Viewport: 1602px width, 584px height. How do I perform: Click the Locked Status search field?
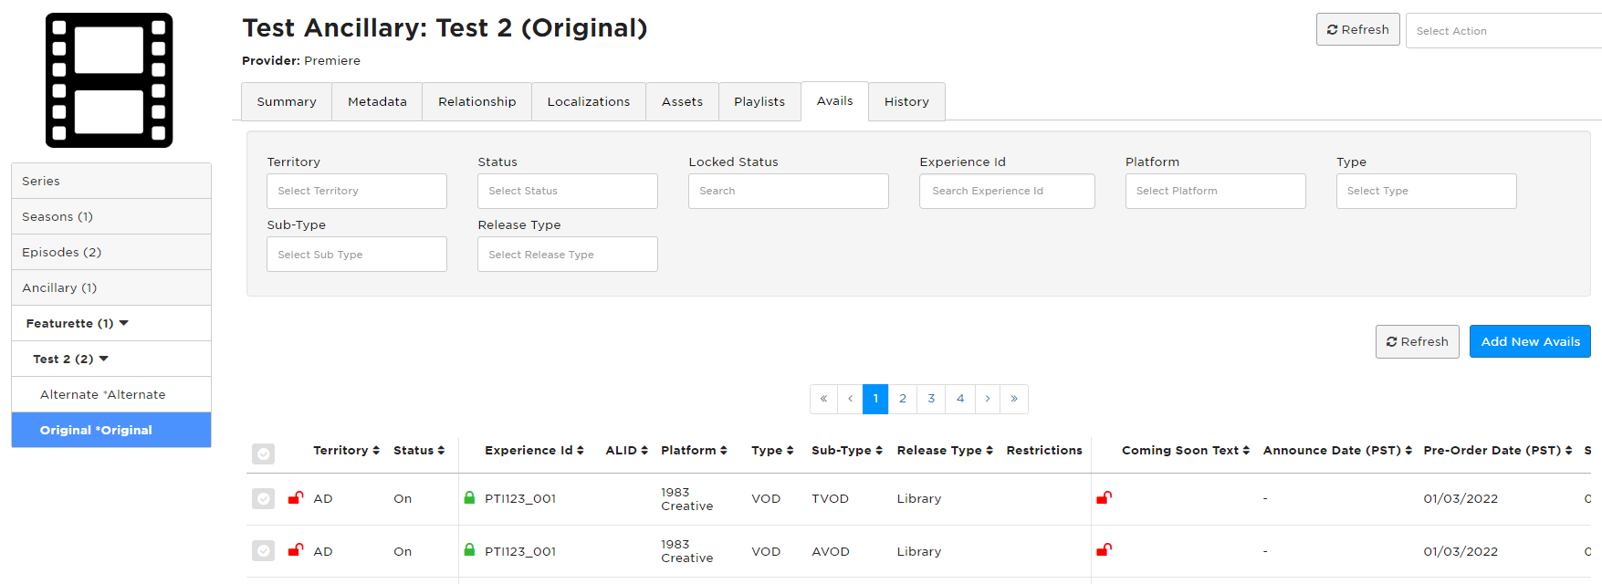point(789,191)
